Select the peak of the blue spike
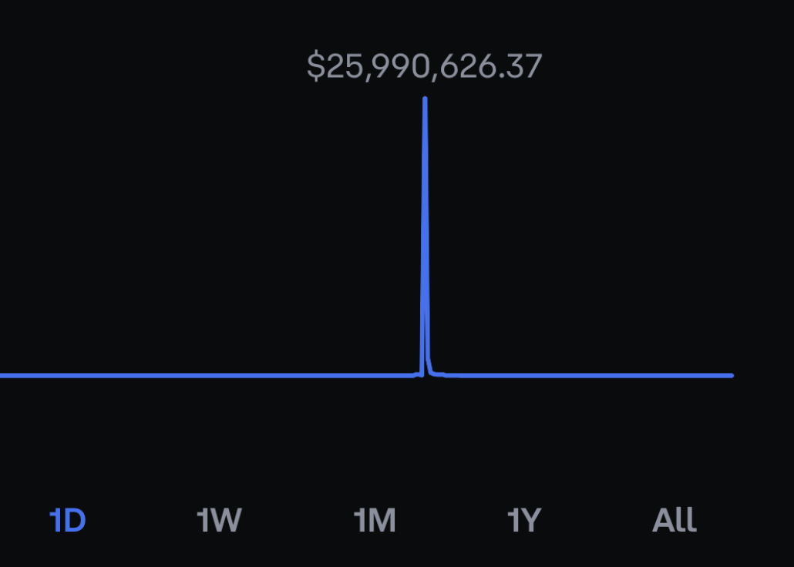794x567 pixels. [425, 99]
